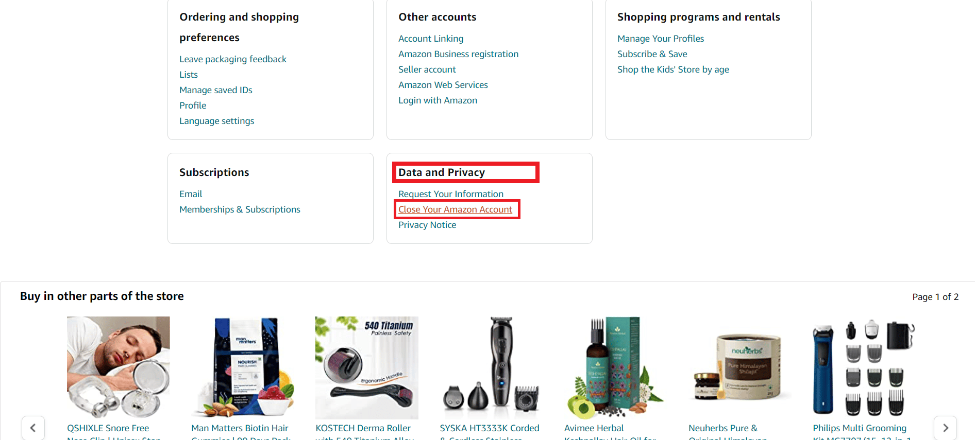Go to Login with Amazon
This screenshot has height=440, width=975.
point(438,100)
